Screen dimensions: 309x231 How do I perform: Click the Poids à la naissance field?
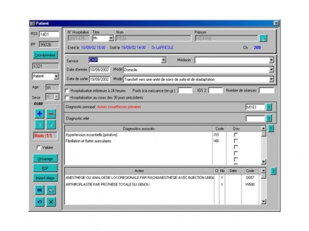185,91
